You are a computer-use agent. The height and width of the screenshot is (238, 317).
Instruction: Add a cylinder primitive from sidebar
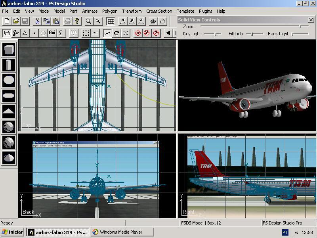coord(9,65)
